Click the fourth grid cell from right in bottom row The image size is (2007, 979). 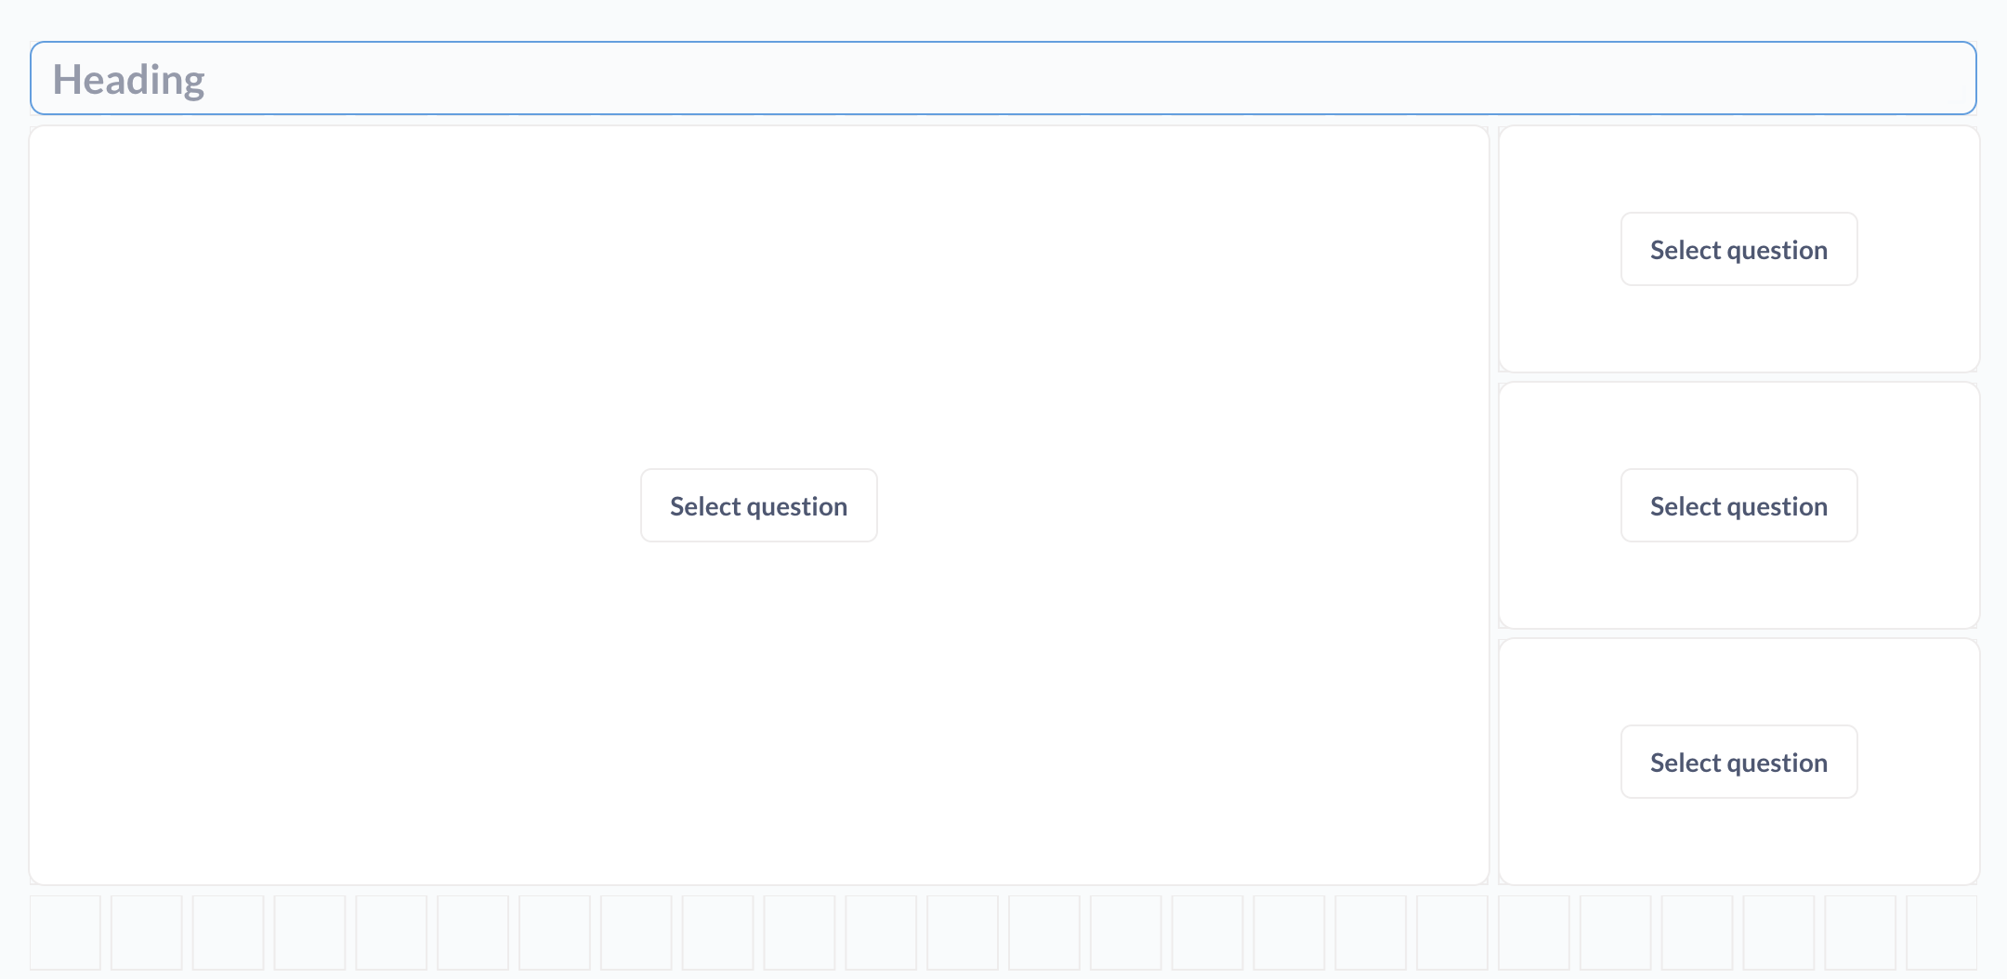pos(1697,932)
